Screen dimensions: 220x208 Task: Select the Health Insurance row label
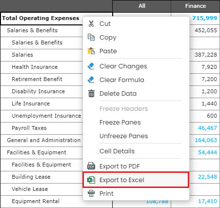pyautogui.click(x=35, y=67)
